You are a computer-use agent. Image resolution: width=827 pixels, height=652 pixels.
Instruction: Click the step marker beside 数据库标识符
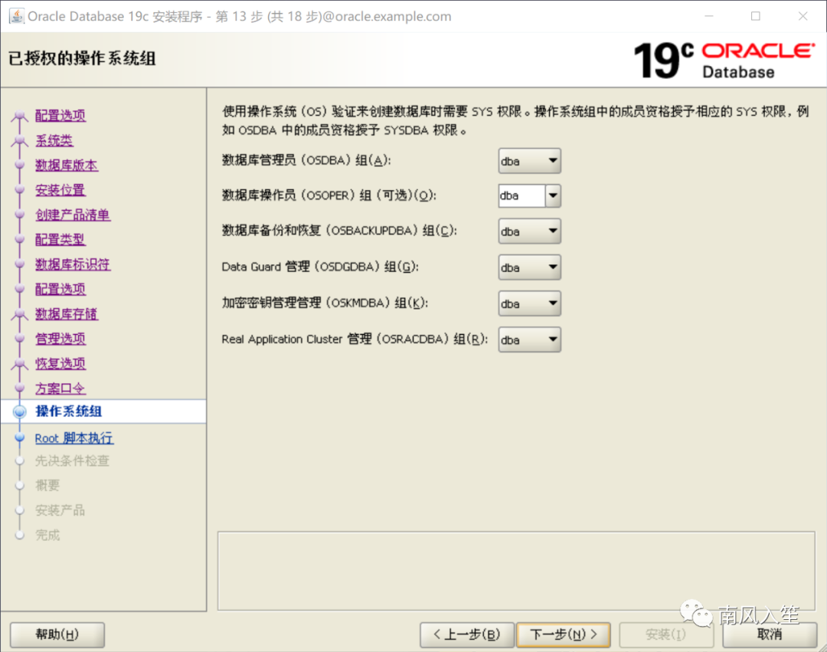click(x=19, y=264)
